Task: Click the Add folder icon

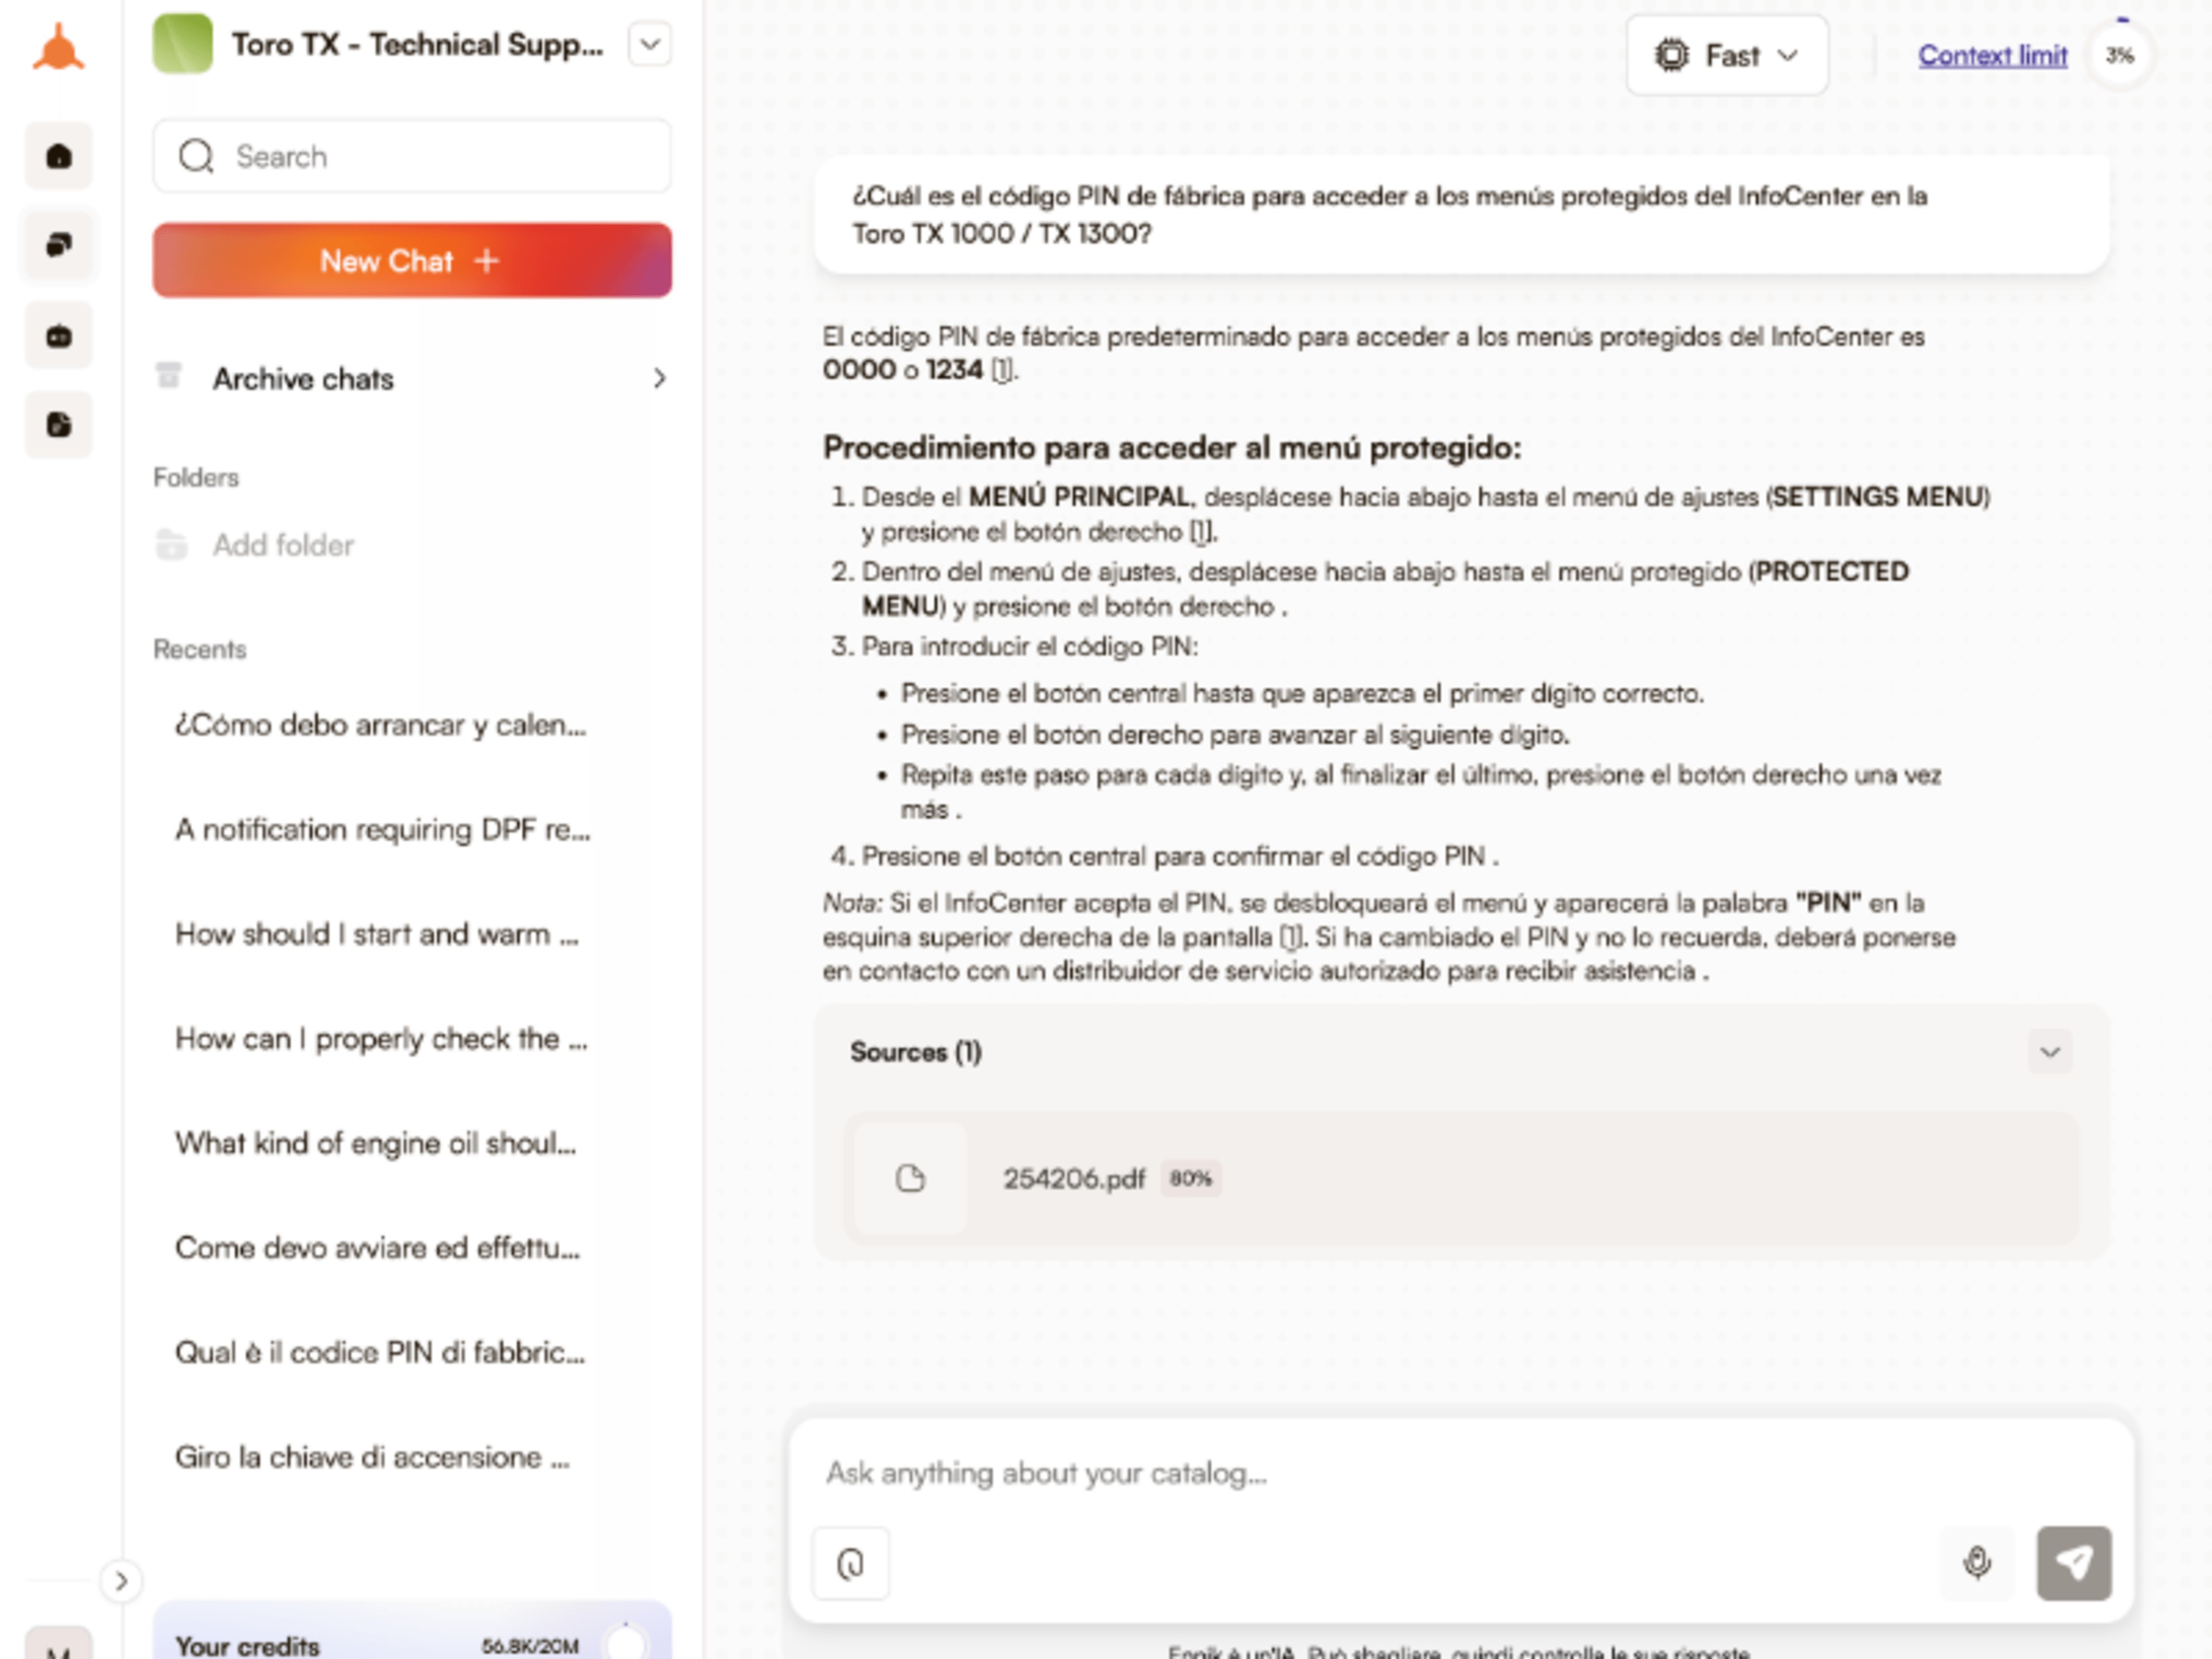Action: (x=171, y=545)
